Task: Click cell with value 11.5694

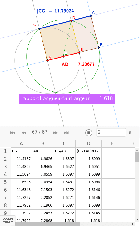Action: coord(21,174)
